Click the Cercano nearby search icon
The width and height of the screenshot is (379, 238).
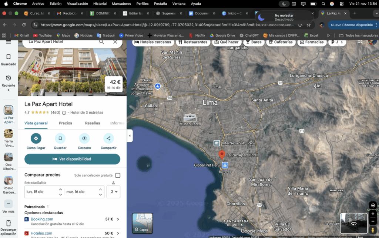pos(84,138)
